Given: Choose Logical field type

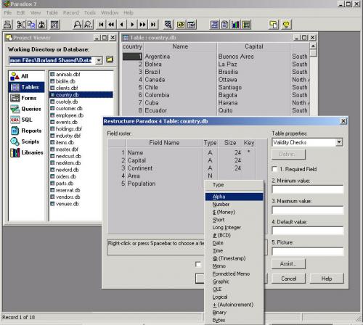Looking at the screenshot, I should pos(234,297).
